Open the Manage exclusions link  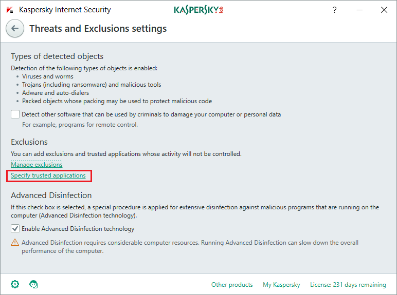pyautogui.click(x=37, y=165)
